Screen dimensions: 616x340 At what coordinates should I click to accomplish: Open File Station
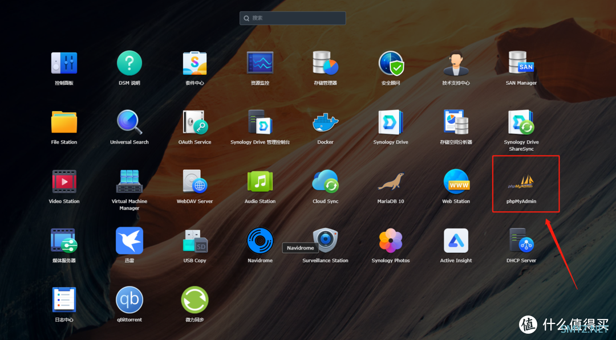[64, 122]
